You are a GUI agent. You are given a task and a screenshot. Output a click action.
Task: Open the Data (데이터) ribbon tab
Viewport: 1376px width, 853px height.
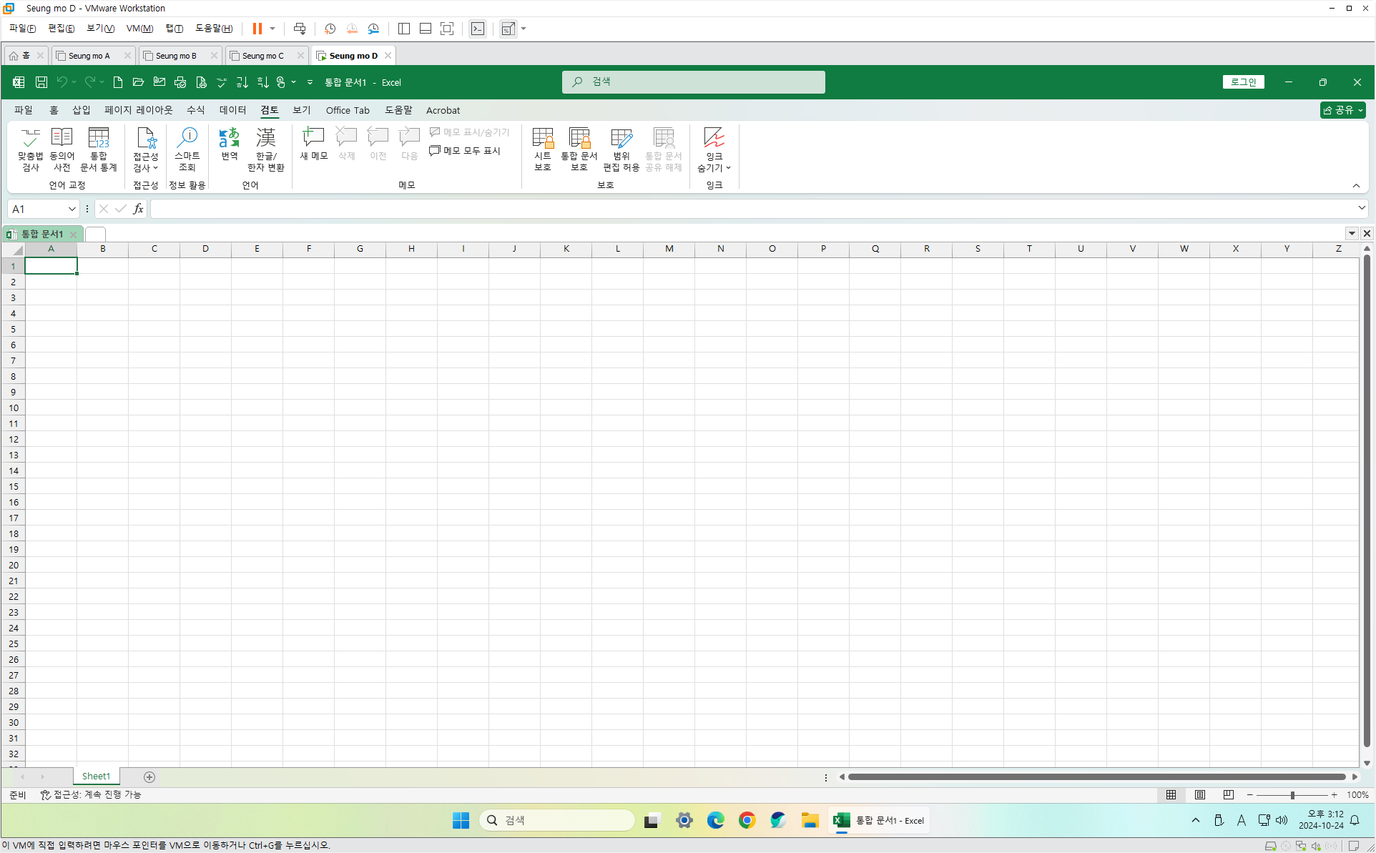[232, 110]
